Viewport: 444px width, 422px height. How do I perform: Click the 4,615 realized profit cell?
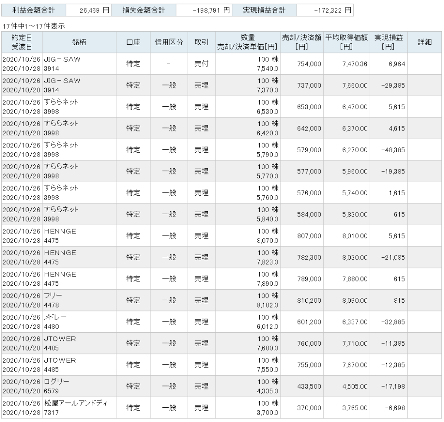click(x=388, y=128)
